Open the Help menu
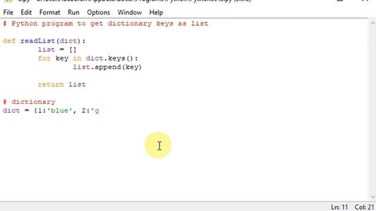 [x=156, y=12]
